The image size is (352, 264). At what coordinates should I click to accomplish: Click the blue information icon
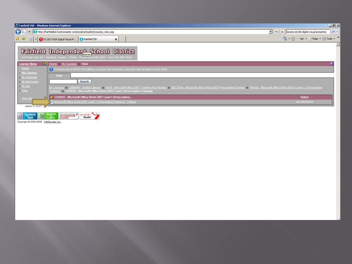[x=51, y=69]
